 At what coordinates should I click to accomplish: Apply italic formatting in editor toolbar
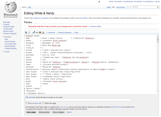click(x=29, y=33)
